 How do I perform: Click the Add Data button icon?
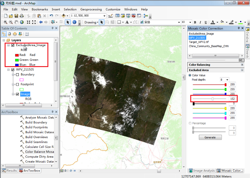(x=64, y=16)
